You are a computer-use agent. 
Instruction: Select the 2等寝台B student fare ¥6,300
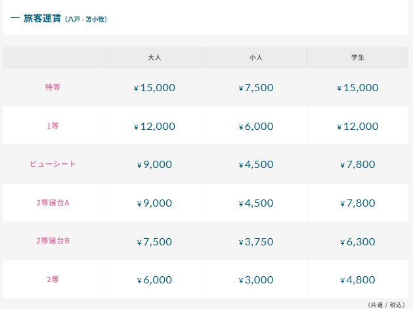(x=358, y=242)
